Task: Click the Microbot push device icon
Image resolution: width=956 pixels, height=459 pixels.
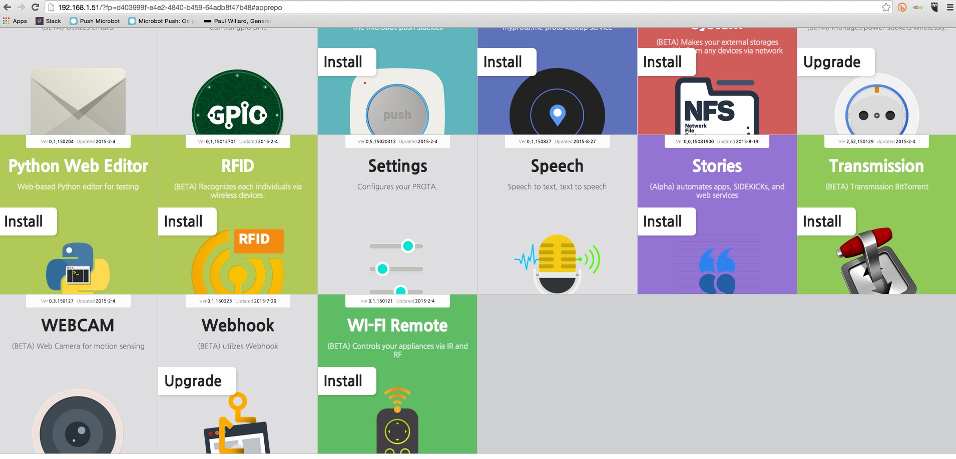Action: [397, 102]
